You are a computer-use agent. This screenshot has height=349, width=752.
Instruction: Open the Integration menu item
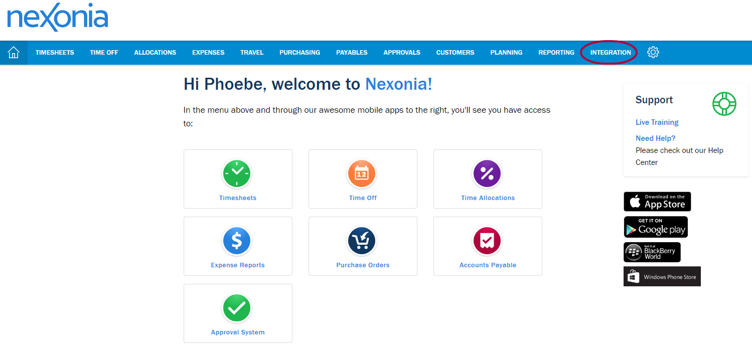pos(610,53)
